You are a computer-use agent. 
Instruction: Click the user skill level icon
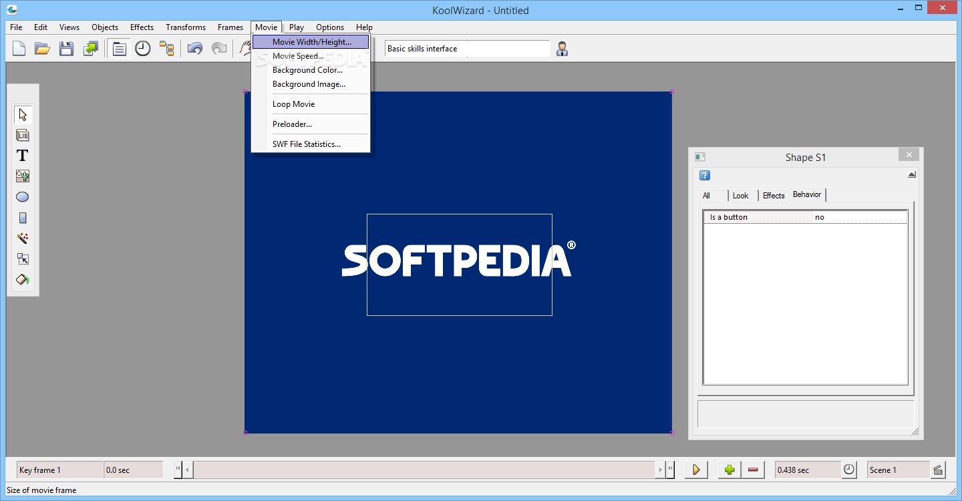562,49
